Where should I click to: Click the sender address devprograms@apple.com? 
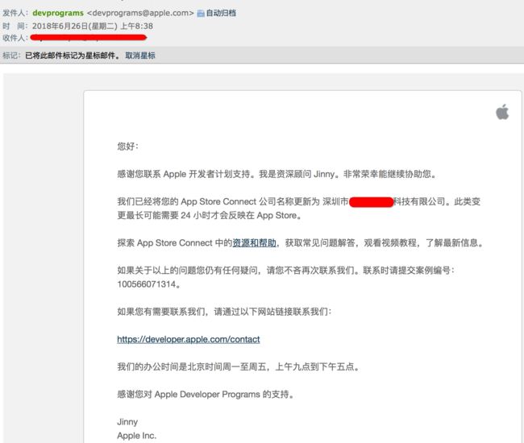[x=140, y=13]
